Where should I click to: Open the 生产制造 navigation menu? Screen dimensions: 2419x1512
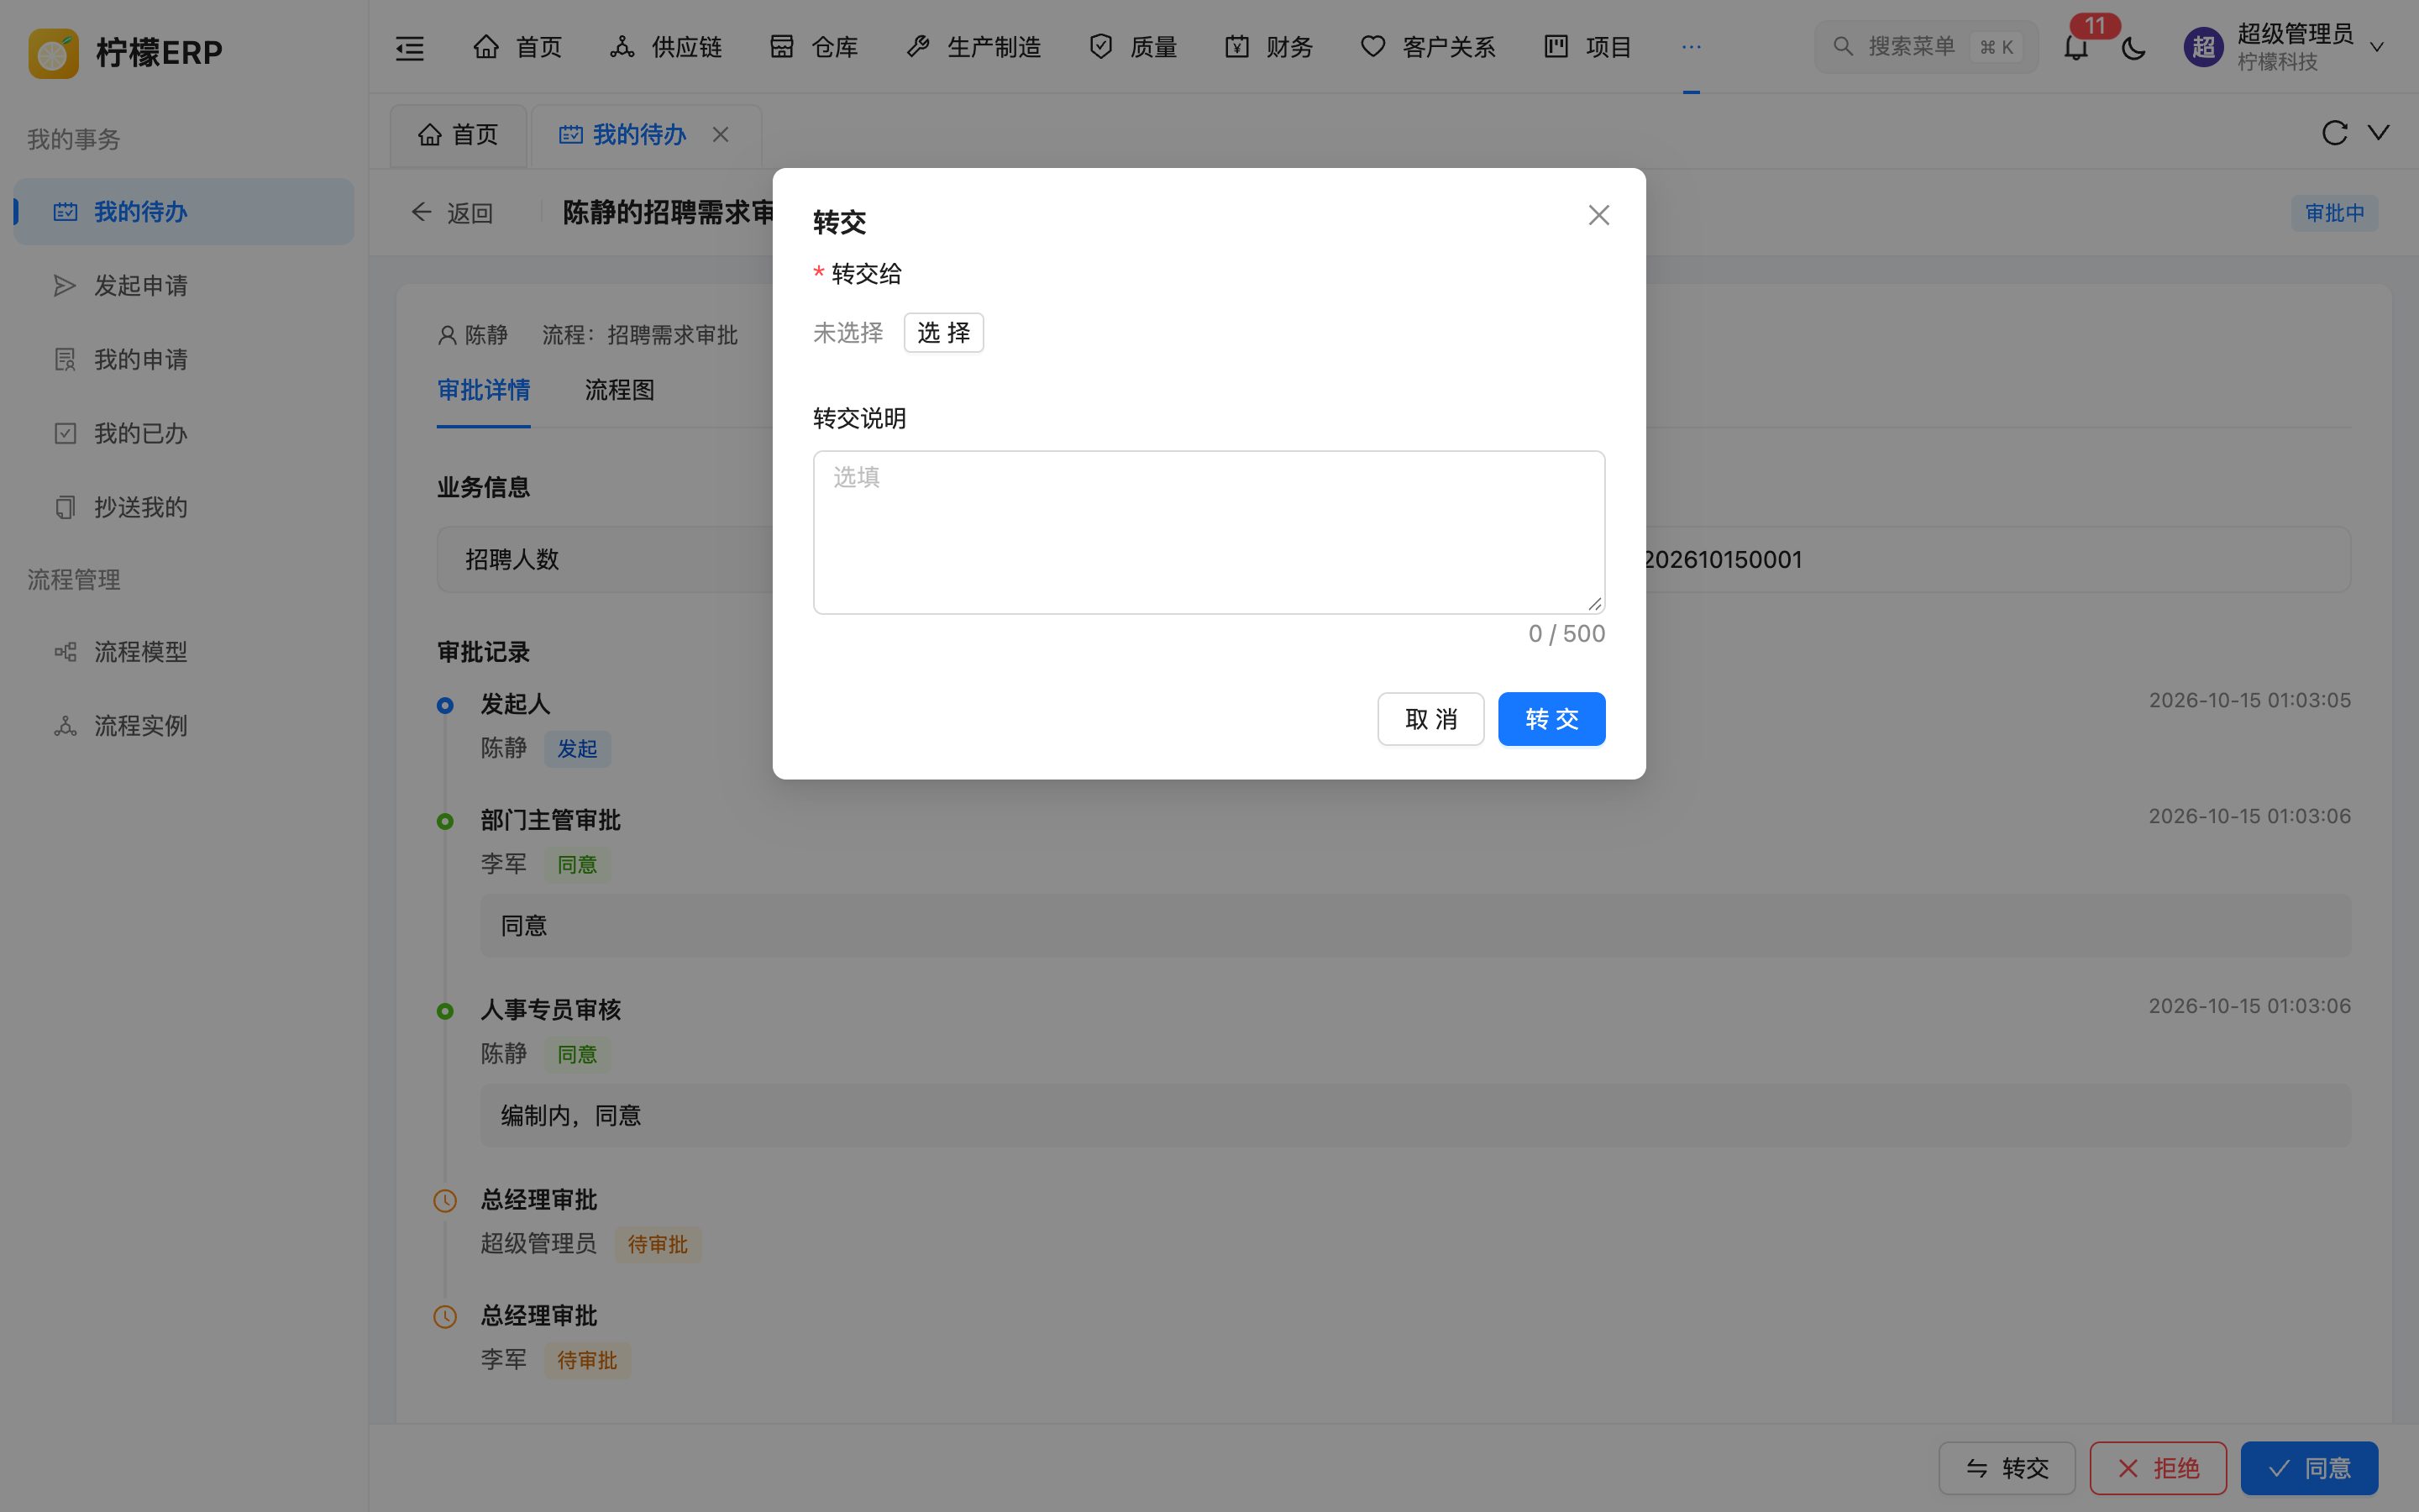(973, 47)
